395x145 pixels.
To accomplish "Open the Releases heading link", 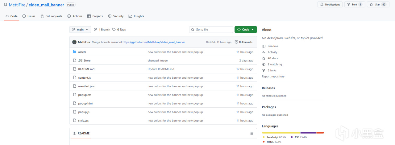I will pos(268,88).
